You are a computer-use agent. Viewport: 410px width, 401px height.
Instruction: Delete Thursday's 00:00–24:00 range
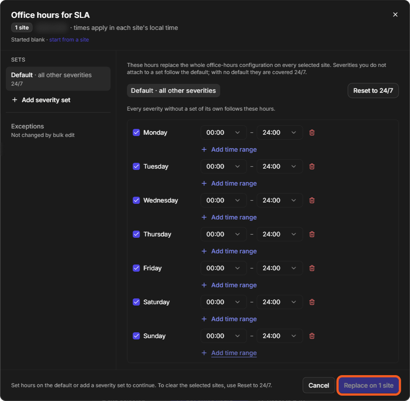point(312,234)
